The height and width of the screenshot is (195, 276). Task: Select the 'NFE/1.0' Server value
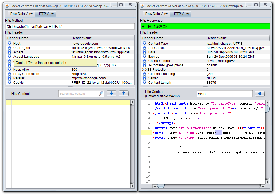[x=213, y=78]
